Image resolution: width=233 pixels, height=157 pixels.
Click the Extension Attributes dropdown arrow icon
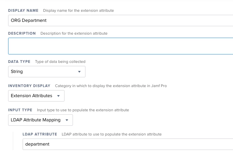pos(58,96)
